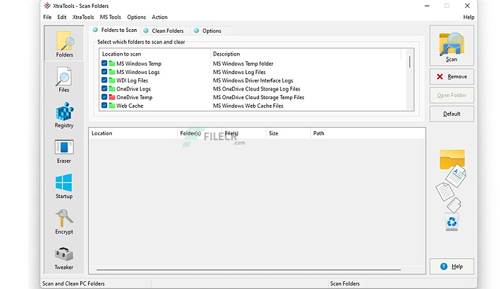Click the WDI Log Files row label

(x=132, y=81)
